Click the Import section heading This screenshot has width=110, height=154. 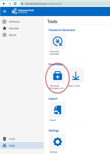(x=53, y=99)
